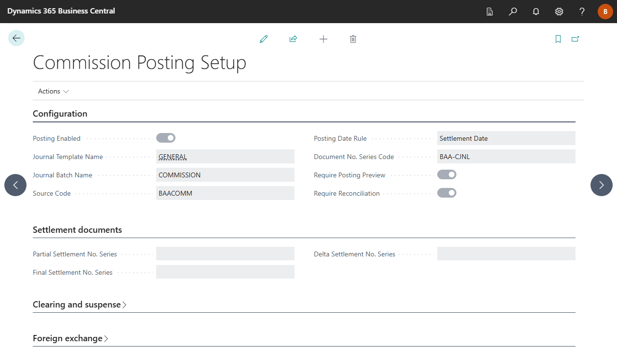Click the pencil edit icon
The image size is (617, 347).
click(x=264, y=39)
